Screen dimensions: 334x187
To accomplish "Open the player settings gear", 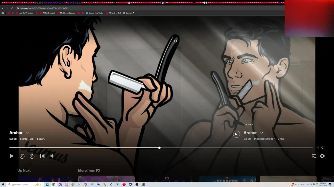I will click(322, 156).
